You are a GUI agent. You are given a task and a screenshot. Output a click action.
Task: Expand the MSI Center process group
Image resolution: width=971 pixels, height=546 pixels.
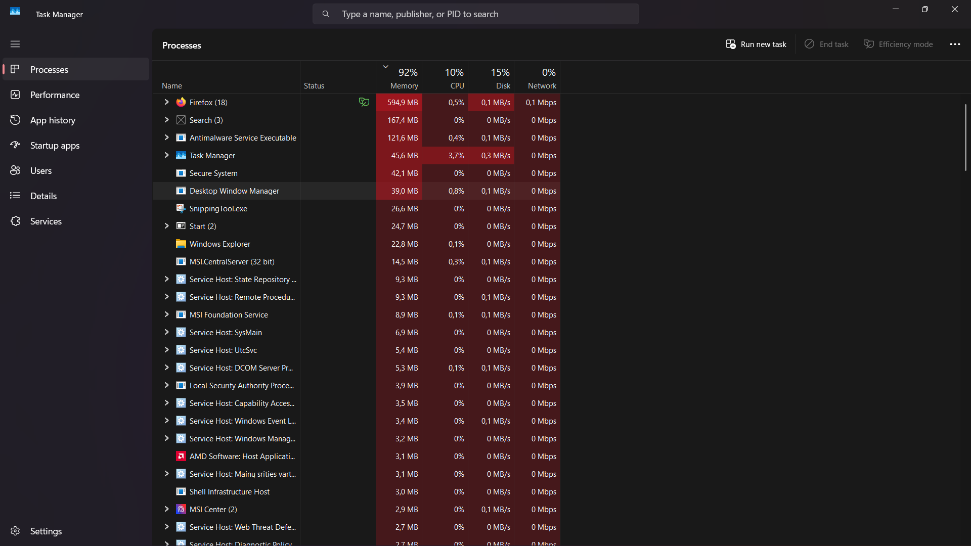pos(166,509)
